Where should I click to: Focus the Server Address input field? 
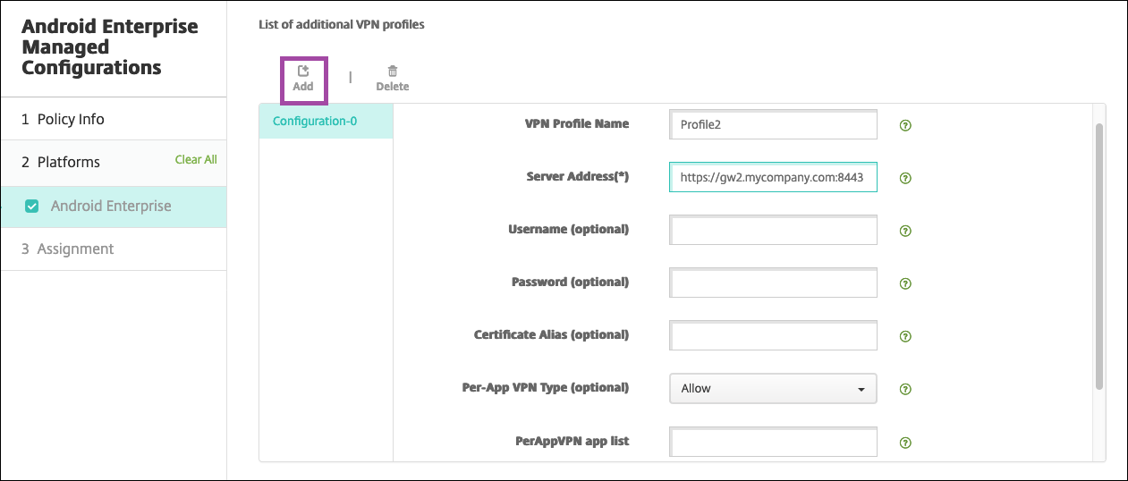(772, 177)
